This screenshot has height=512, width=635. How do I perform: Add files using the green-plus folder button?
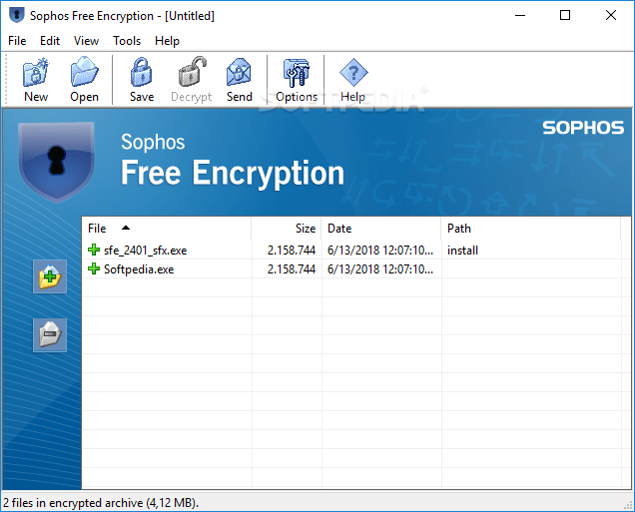50,276
